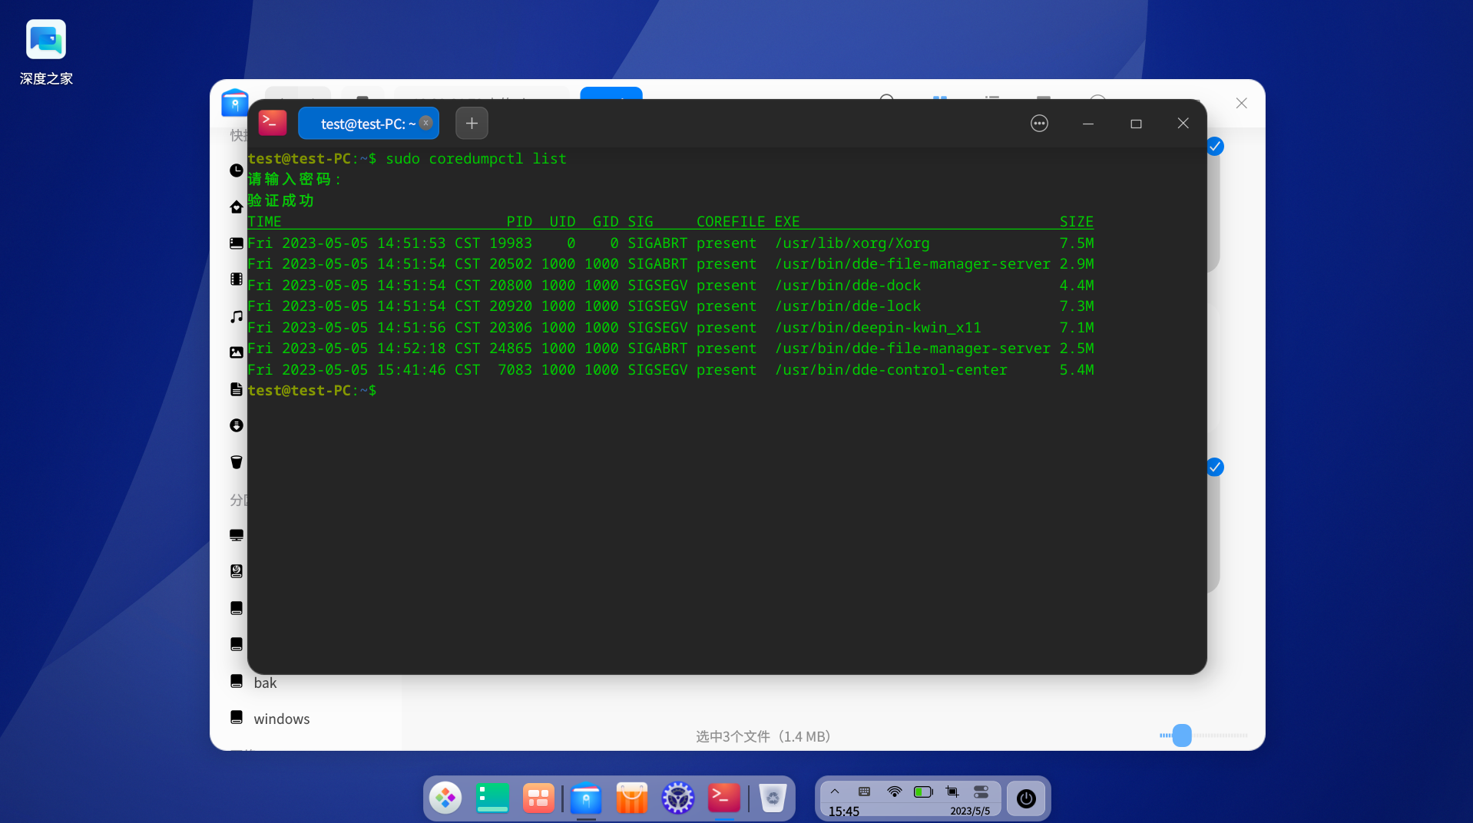Open the system disk icon in sidebar
The width and height of the screenshot is (1473, 823).
point(237,571)
